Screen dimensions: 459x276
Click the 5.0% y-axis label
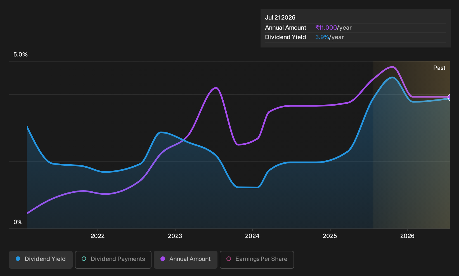tap(20, 54)
